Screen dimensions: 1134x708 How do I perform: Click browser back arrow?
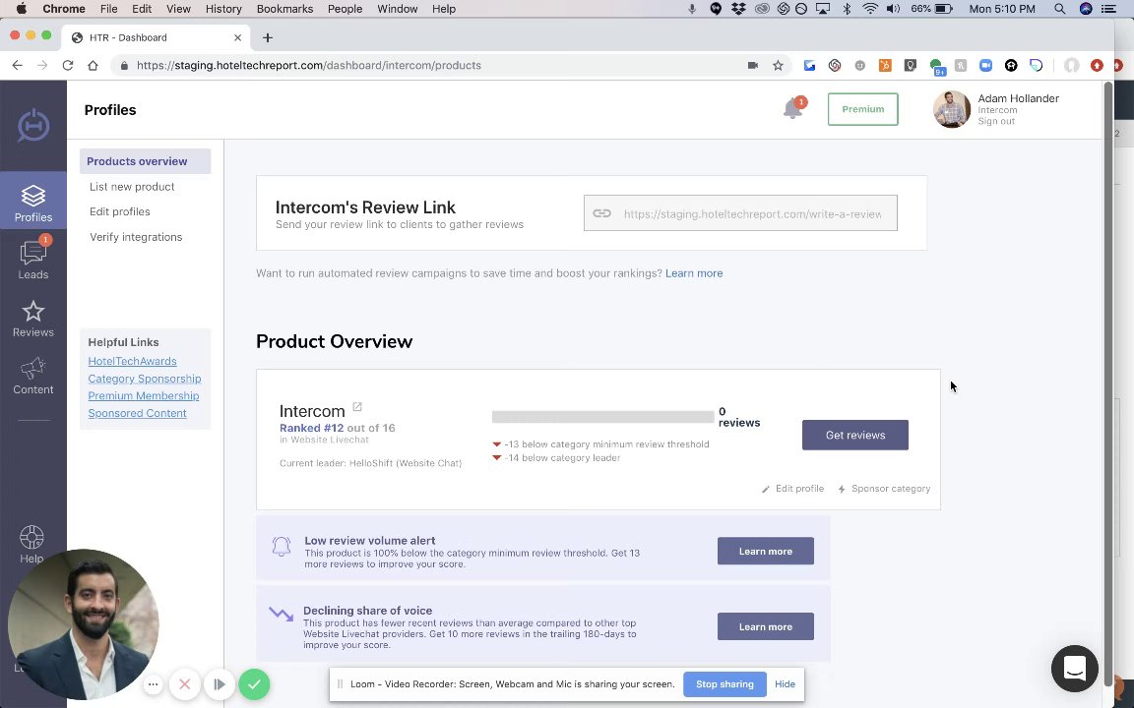point(18,65)
